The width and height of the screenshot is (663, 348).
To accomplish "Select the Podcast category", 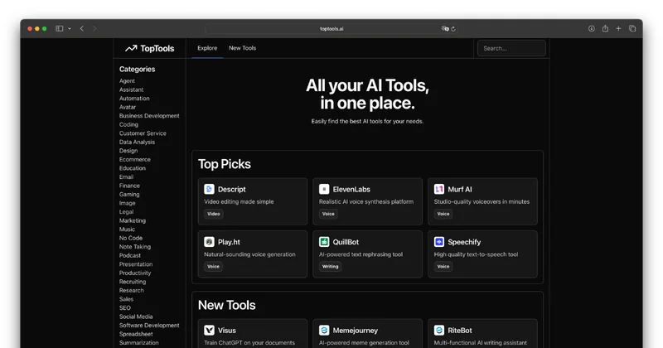I will 130,255.
